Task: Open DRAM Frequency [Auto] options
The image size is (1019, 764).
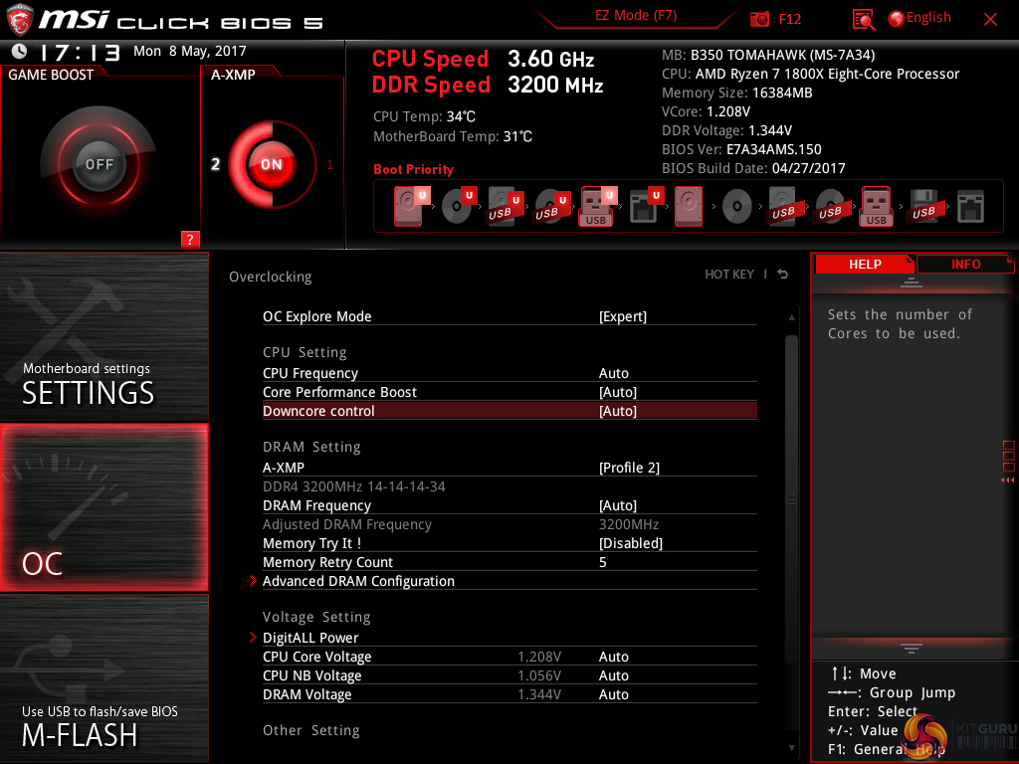Action: coord(509,505)
